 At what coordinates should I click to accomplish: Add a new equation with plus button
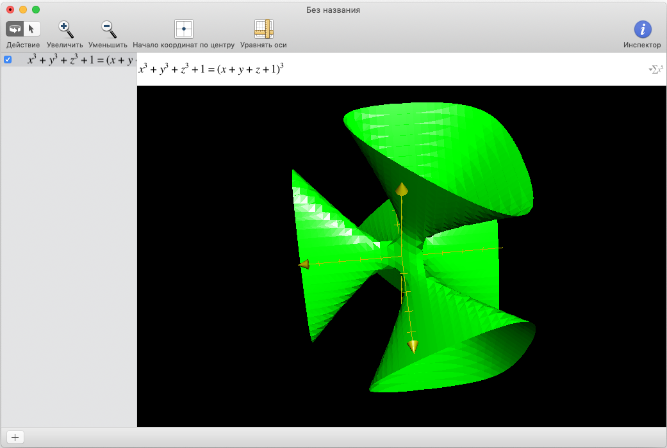click(x=14, y=438)
